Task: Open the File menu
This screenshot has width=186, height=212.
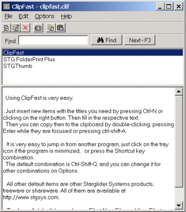Action: click(x=8, y=16)
